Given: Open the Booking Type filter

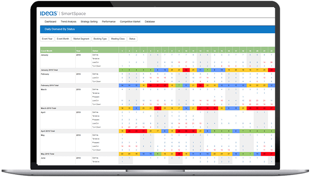Looking at the screenshot, I should [x=100, y=39].
